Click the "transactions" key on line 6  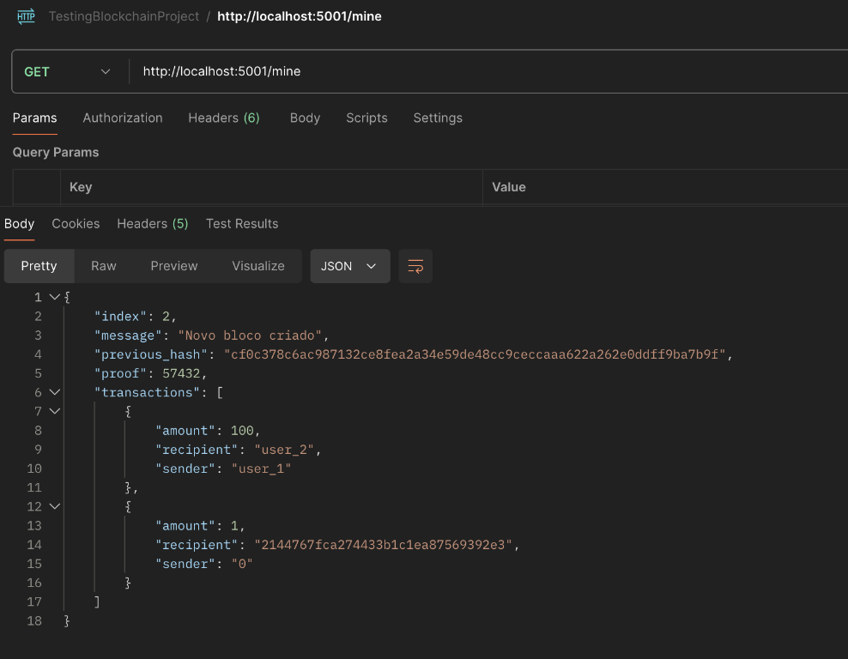click(x=147, y=392)
